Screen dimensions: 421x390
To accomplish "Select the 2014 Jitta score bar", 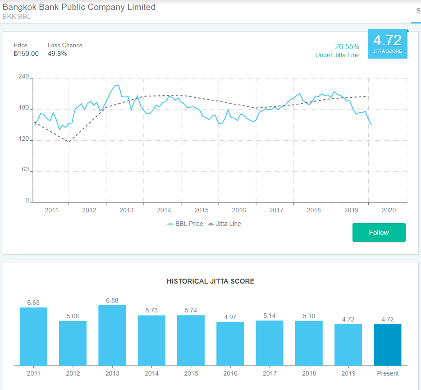I will [151, 340].
